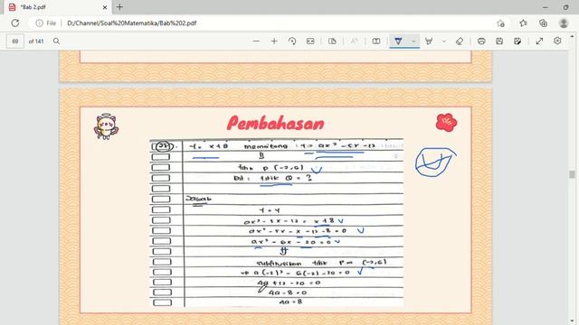
Task: Enter full screen mode
Action: point(539,42)
